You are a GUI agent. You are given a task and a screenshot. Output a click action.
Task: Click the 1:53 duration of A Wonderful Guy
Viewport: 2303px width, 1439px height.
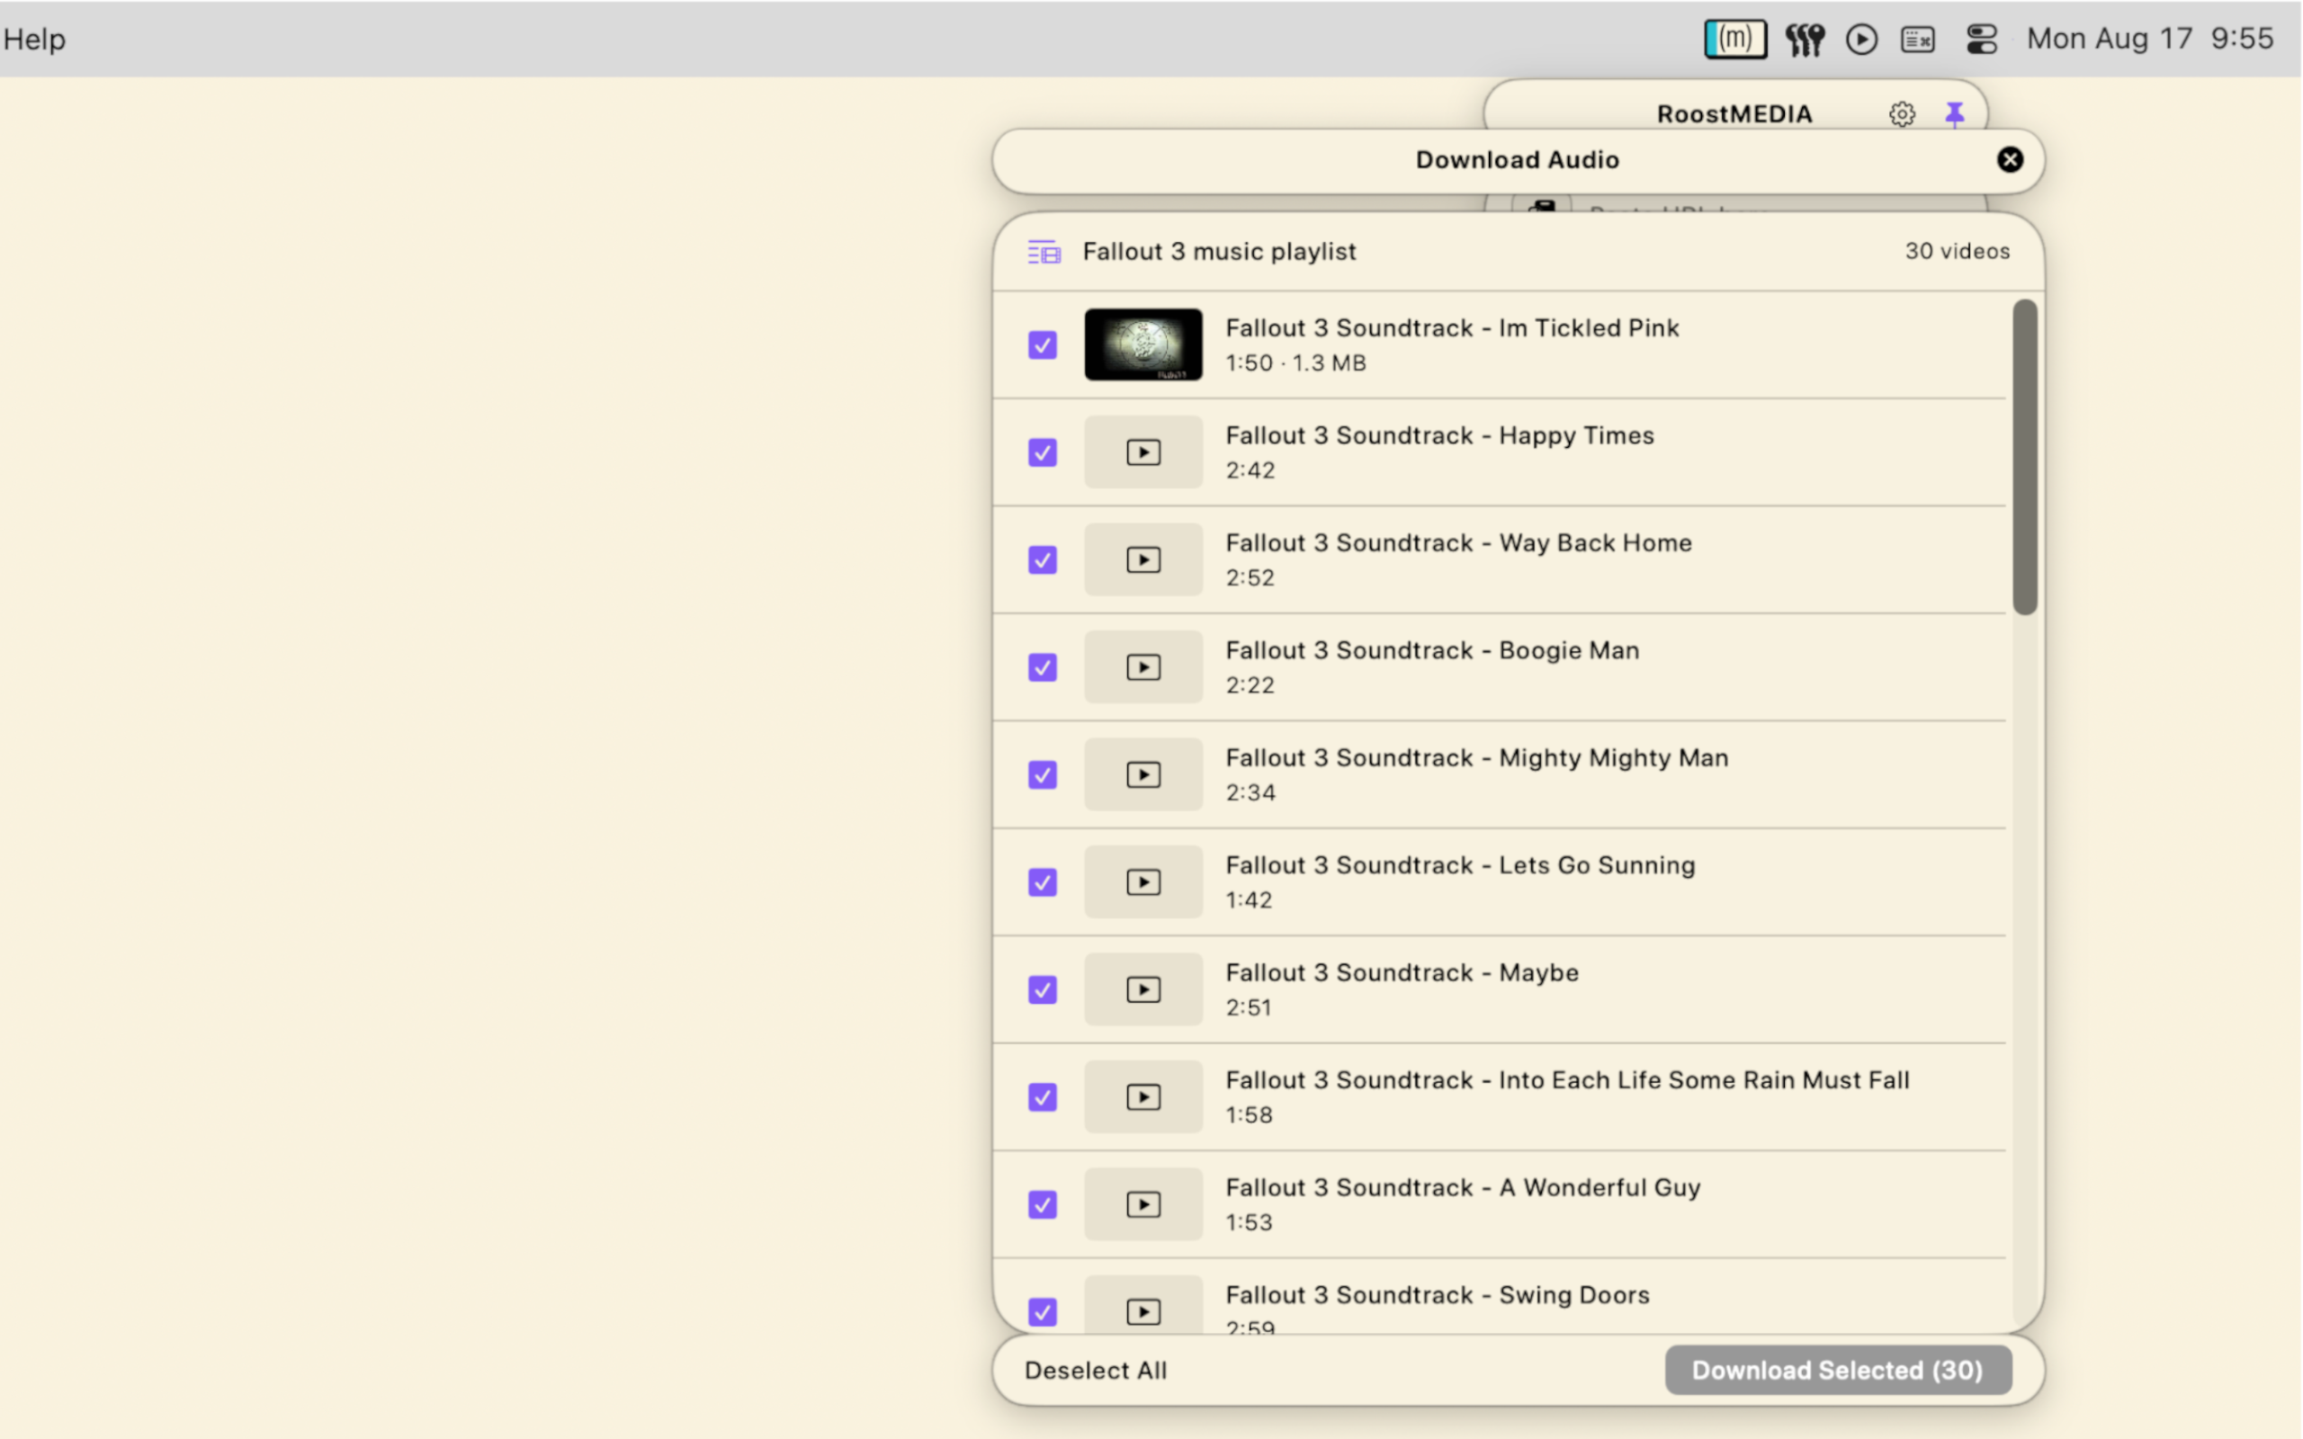coord(1249,1224)
